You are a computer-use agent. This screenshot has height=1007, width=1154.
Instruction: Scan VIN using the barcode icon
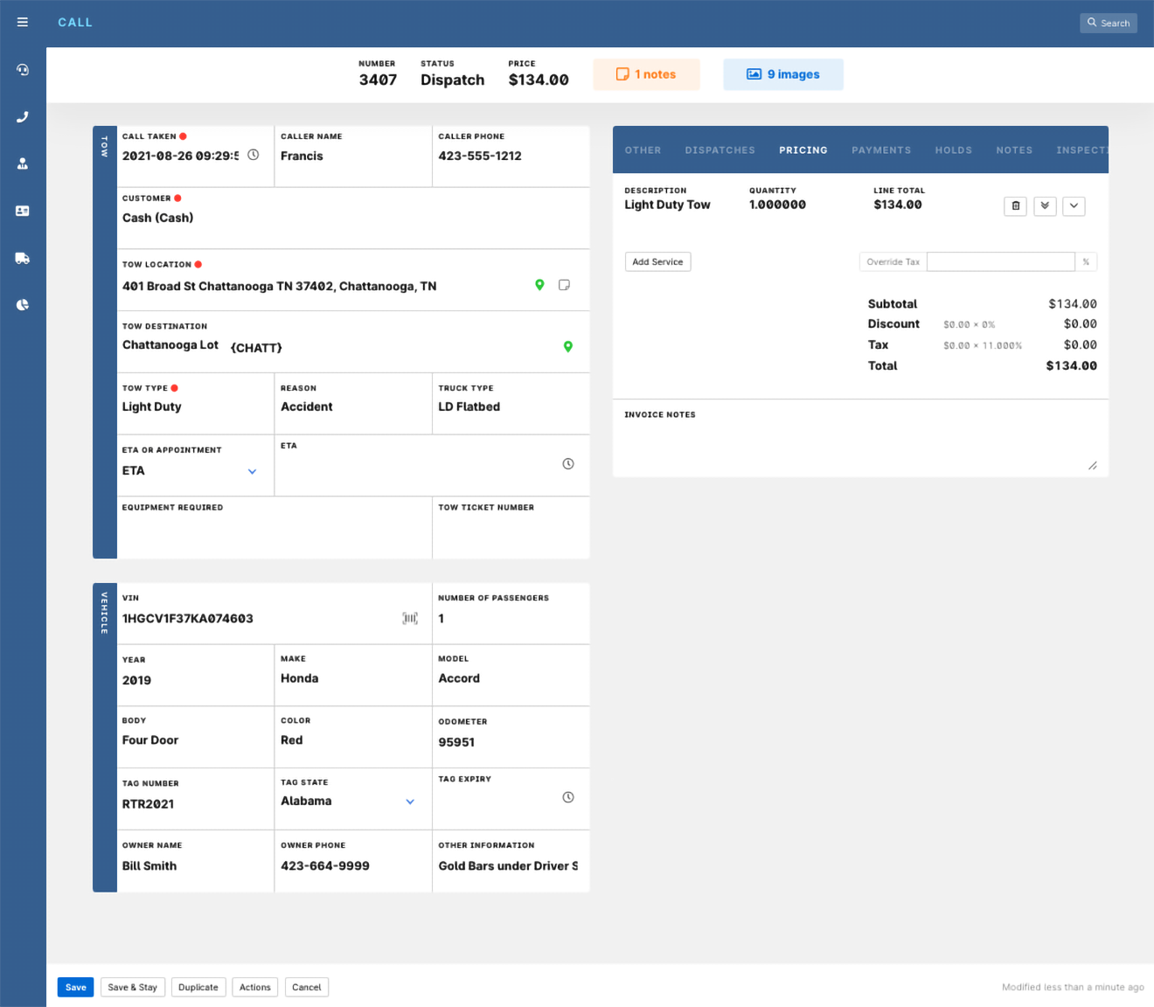(x=409, y=618)
